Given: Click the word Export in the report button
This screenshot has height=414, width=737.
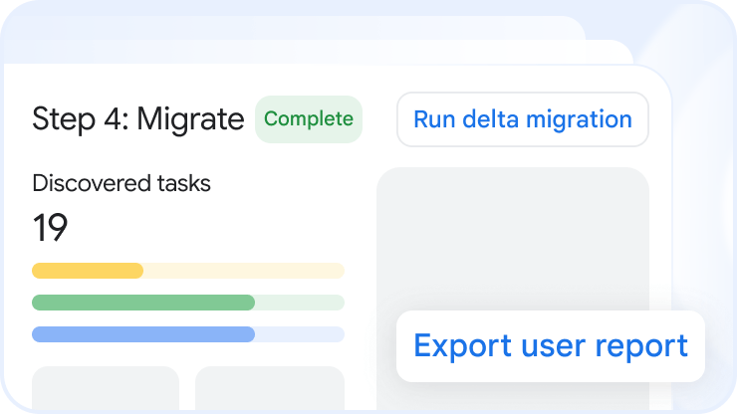Looking at the screenshot, I should pyautogui.click(x=461, y=346).
